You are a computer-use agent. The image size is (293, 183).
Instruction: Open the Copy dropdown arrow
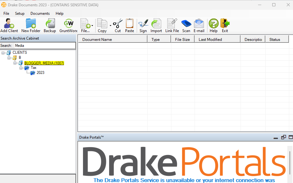[110, 25]
